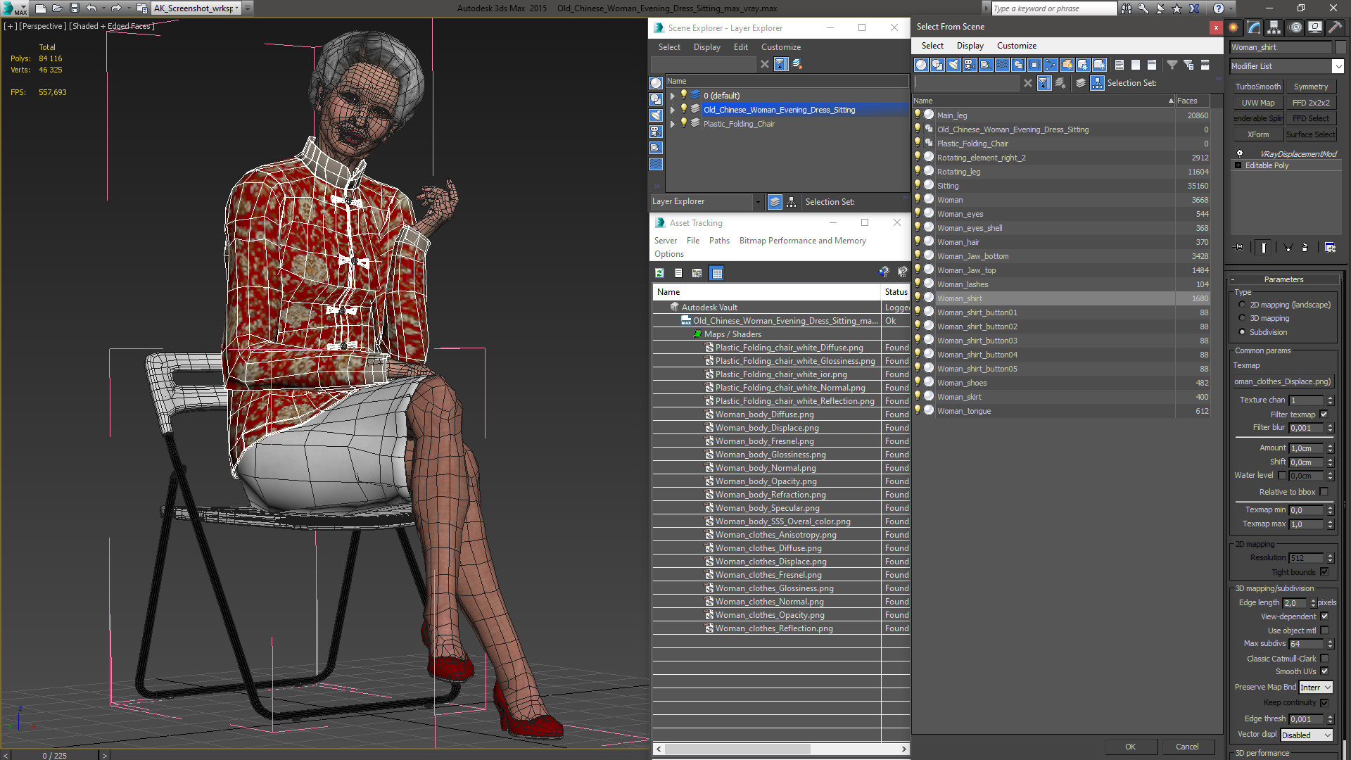Viewport: 1351px width, 760px height.
Task: Click object color swatch beside Woman_shirt name
Action: (1340, 47)
